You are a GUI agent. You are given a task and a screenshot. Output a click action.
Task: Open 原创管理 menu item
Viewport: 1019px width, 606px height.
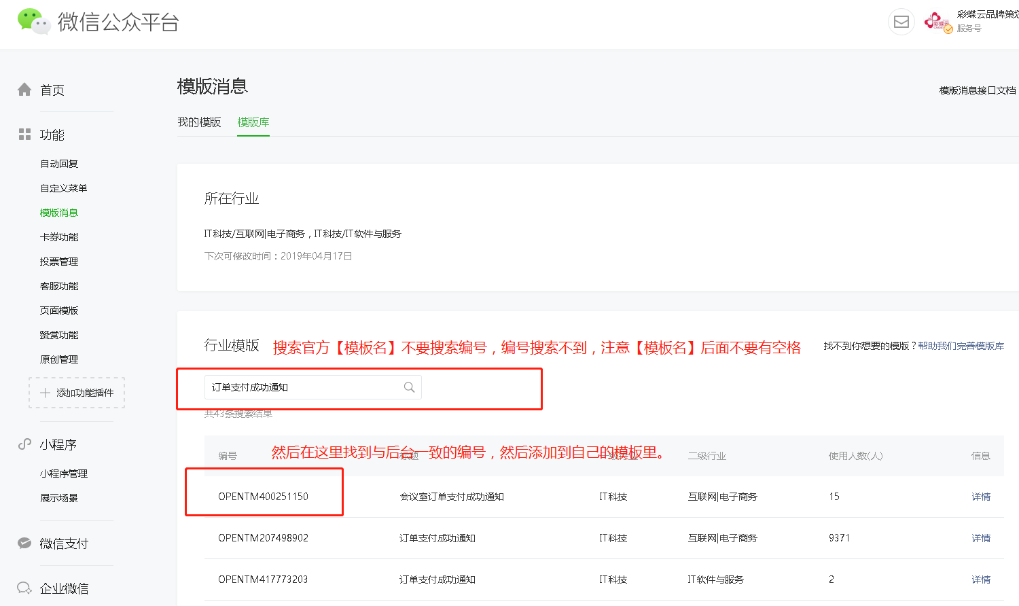59,359
